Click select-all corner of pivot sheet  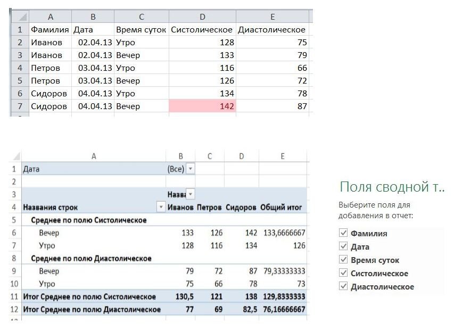click(x=15, y=156)
